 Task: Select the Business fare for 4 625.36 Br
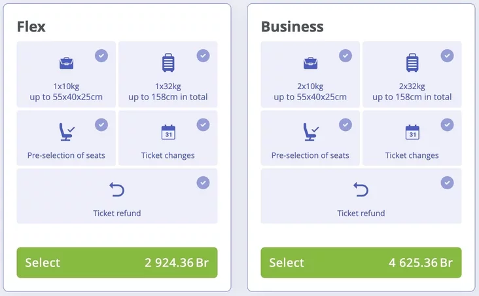coord(361,263)
